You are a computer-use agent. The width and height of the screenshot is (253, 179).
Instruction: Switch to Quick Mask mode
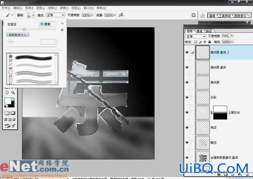tap(13, 113)
